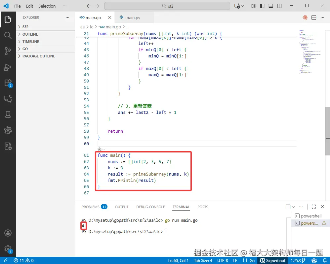330x264 pixels.
Task: Switch to the DEBUG CONSOLE tab
Action: click(x=150, y=207)
